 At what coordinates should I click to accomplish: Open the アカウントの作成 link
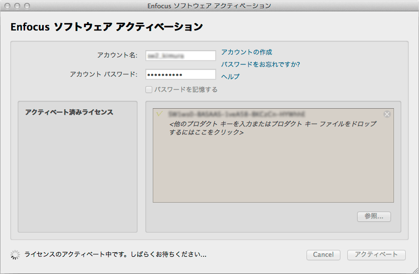[247, 52]
